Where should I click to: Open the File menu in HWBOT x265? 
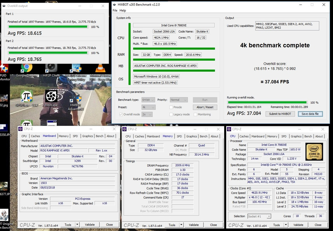[115, 10]
